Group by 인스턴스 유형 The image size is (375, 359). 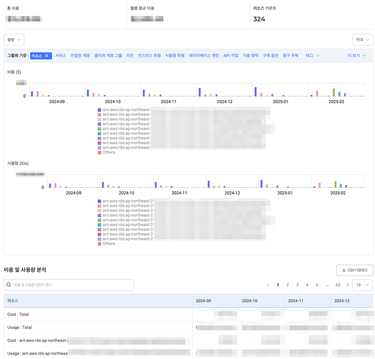(x=149, y=56)
